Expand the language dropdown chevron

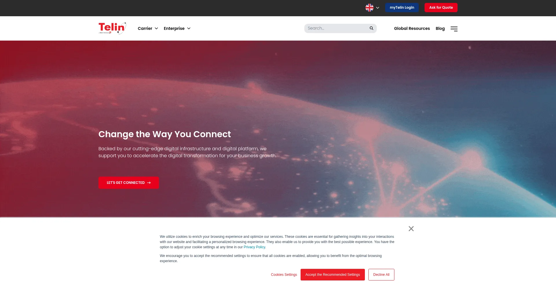378,8
